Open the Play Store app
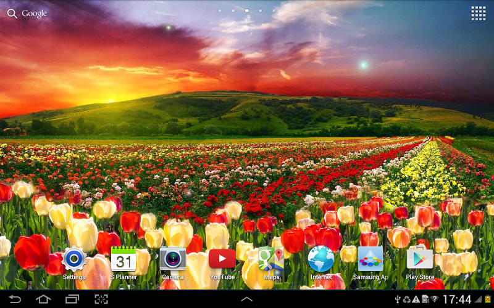 (420, 262)
